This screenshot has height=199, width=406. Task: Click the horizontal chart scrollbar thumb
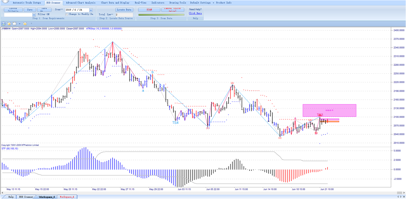click(399, 192)
